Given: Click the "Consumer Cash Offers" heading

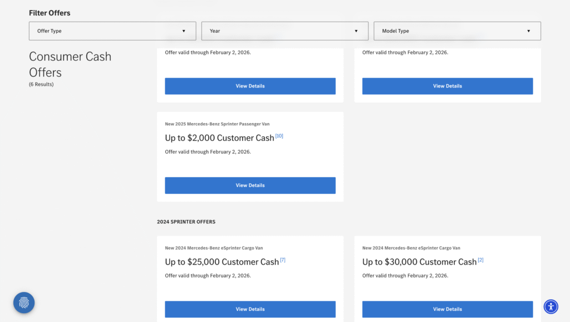Looking at the screenshot, I should tap(70, 65).
